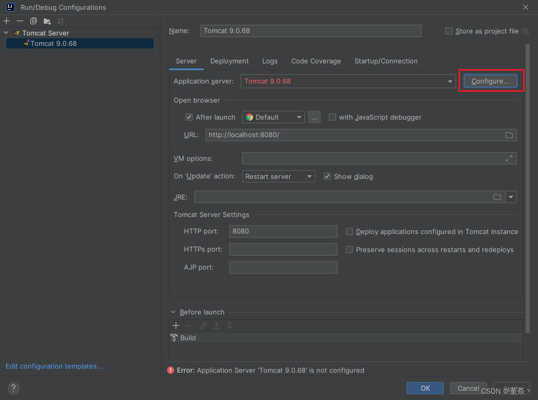Viewport: 538px width, 400px height.
Task: Switch to the Logs tab
Action: (x=270, y=61)
